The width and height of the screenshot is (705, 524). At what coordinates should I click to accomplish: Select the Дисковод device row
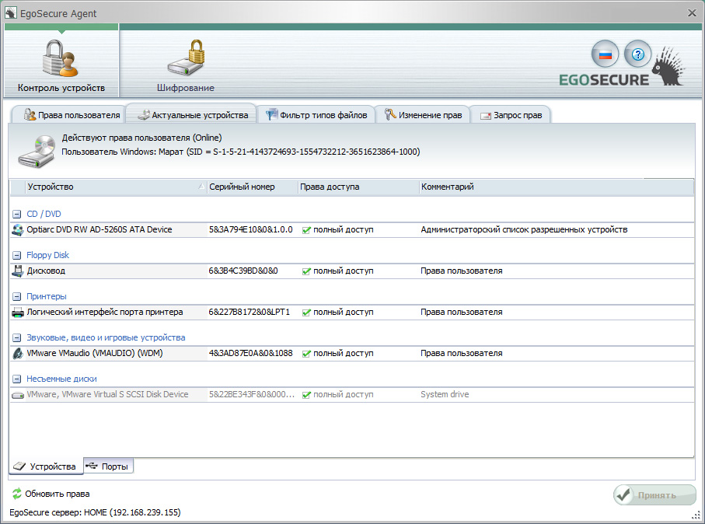click(352, 271)
